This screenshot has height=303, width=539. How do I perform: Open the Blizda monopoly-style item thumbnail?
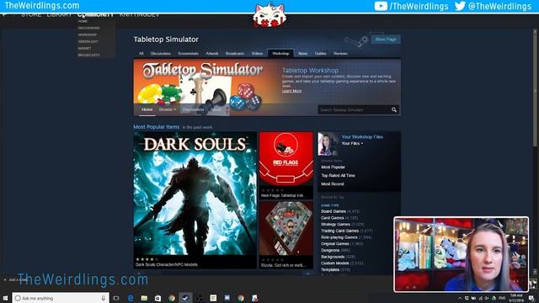[286, 228]
